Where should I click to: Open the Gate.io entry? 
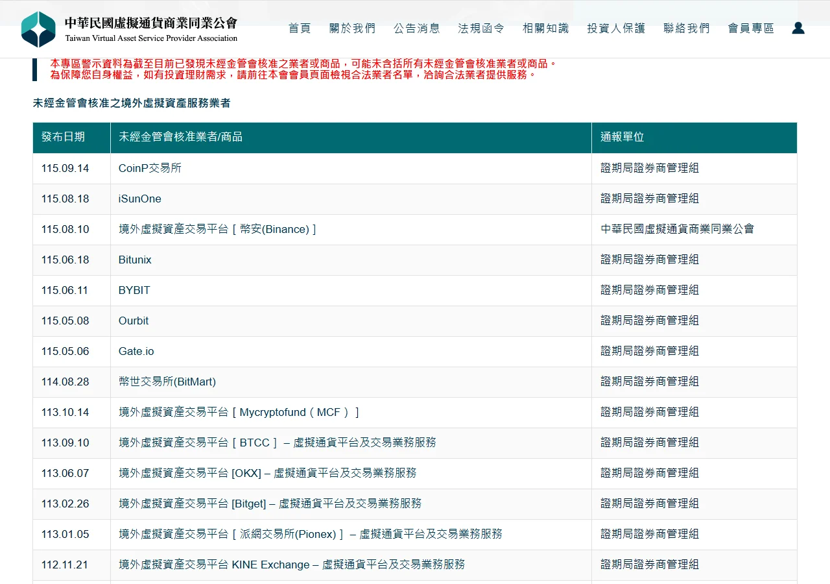(x=136, y=351)
